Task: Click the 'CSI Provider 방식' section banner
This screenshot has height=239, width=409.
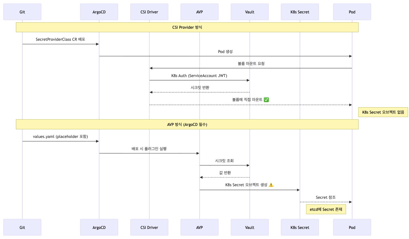Action: [x=187, y=27]
